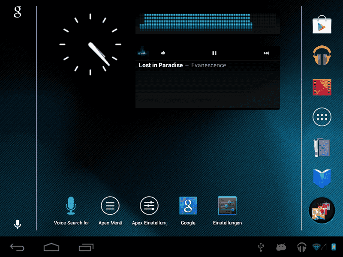Viewport: 343px width, 257px height.
Task: Open the Recent Apps navigation button
Action: pyautogui.click(x=86, y=247)
